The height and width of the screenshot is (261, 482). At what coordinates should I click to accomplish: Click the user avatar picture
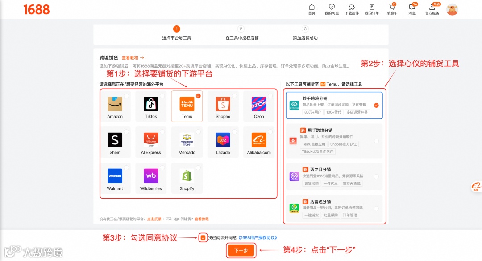452,9
